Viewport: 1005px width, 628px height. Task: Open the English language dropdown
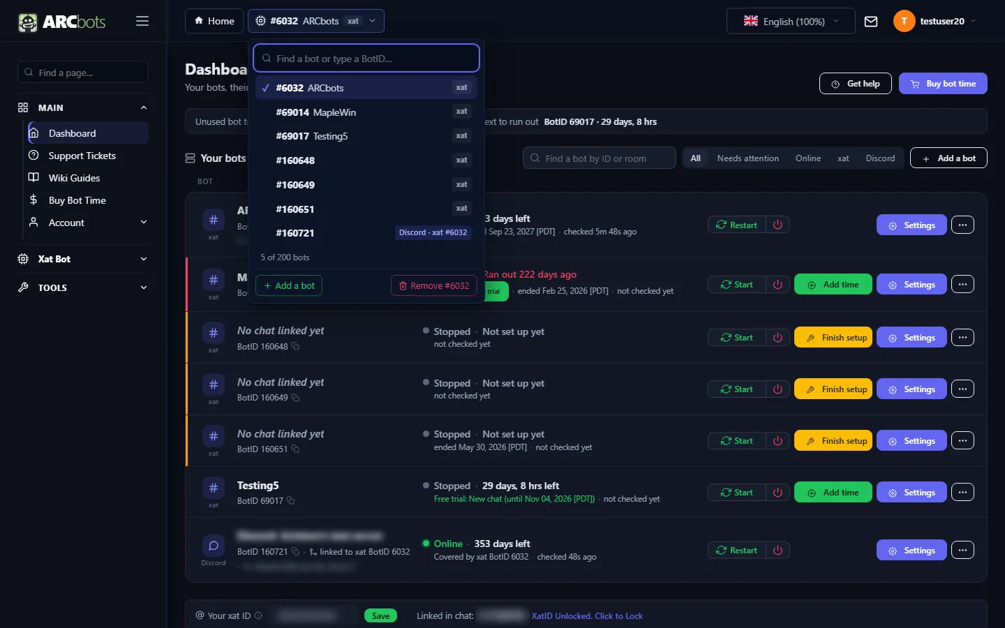(791, 22)
